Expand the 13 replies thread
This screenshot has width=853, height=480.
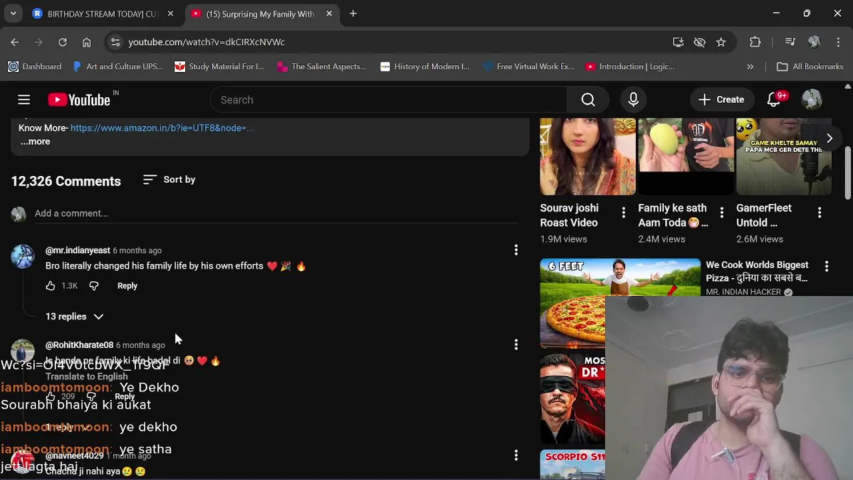[74, 317]
